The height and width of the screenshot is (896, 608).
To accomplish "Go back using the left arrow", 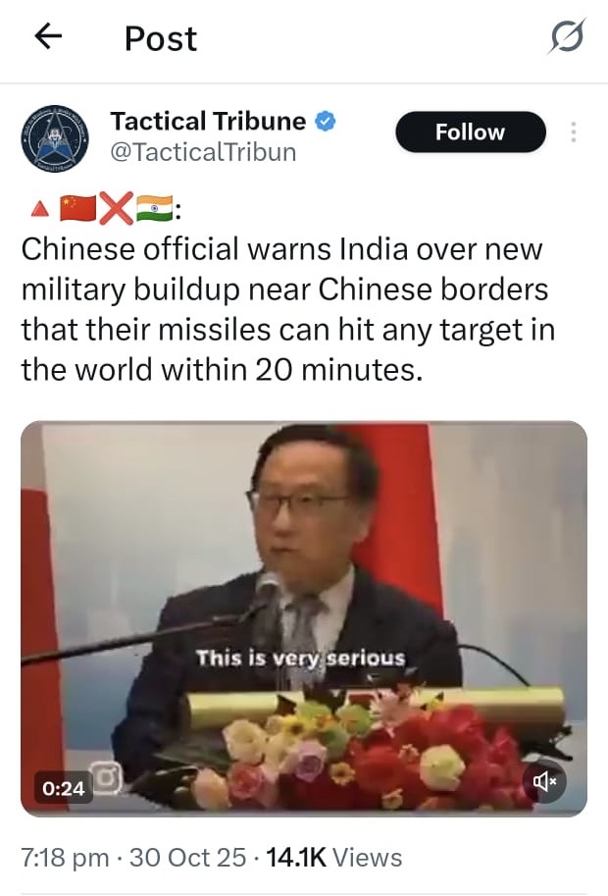I will tap(48, 37).
